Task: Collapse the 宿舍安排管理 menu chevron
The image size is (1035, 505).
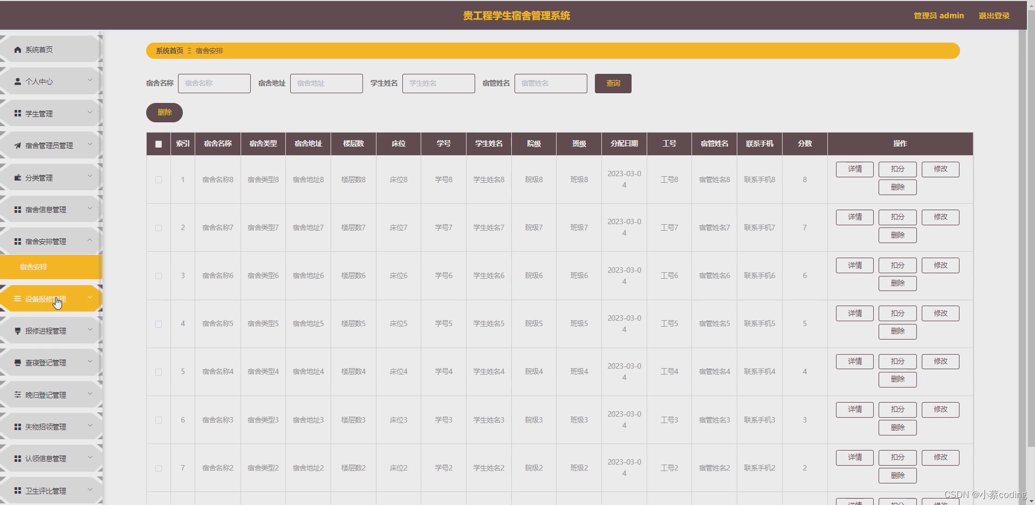Action: (x=90, y=240)
